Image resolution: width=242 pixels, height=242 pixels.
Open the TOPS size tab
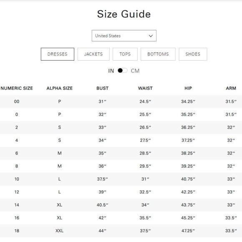(125, 54)
